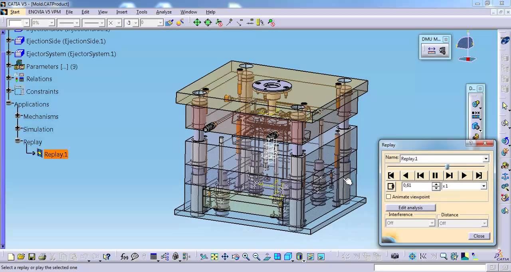Enable the Animate viewpoint checkbox
Screen dimensions: 511x272
pos(389,197)
